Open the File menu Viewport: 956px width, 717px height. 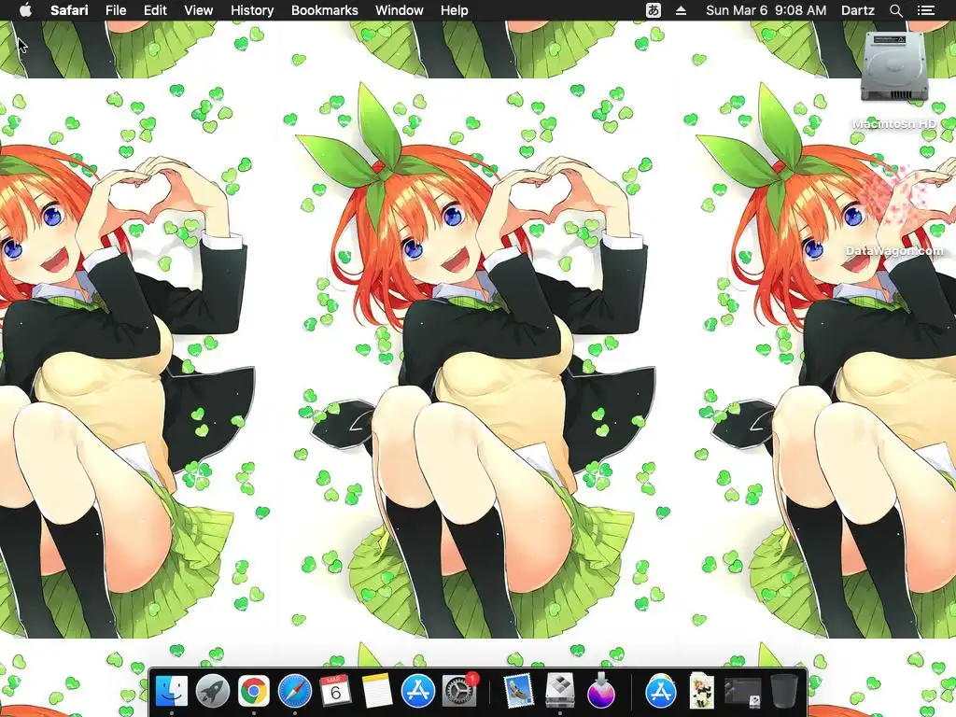click(x=116, y=10)
